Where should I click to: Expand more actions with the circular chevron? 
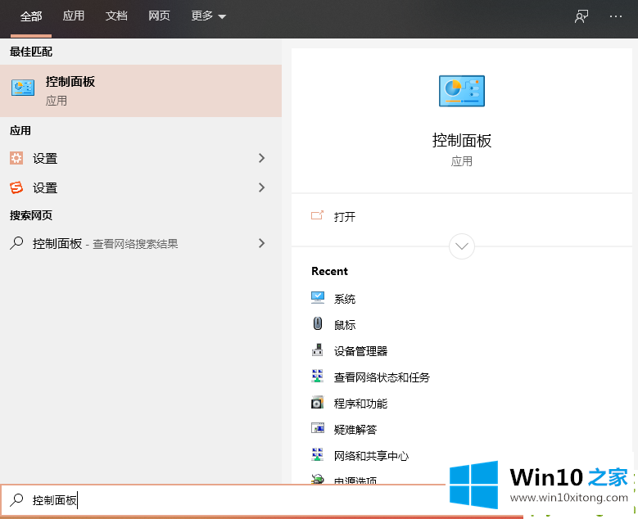461,246
